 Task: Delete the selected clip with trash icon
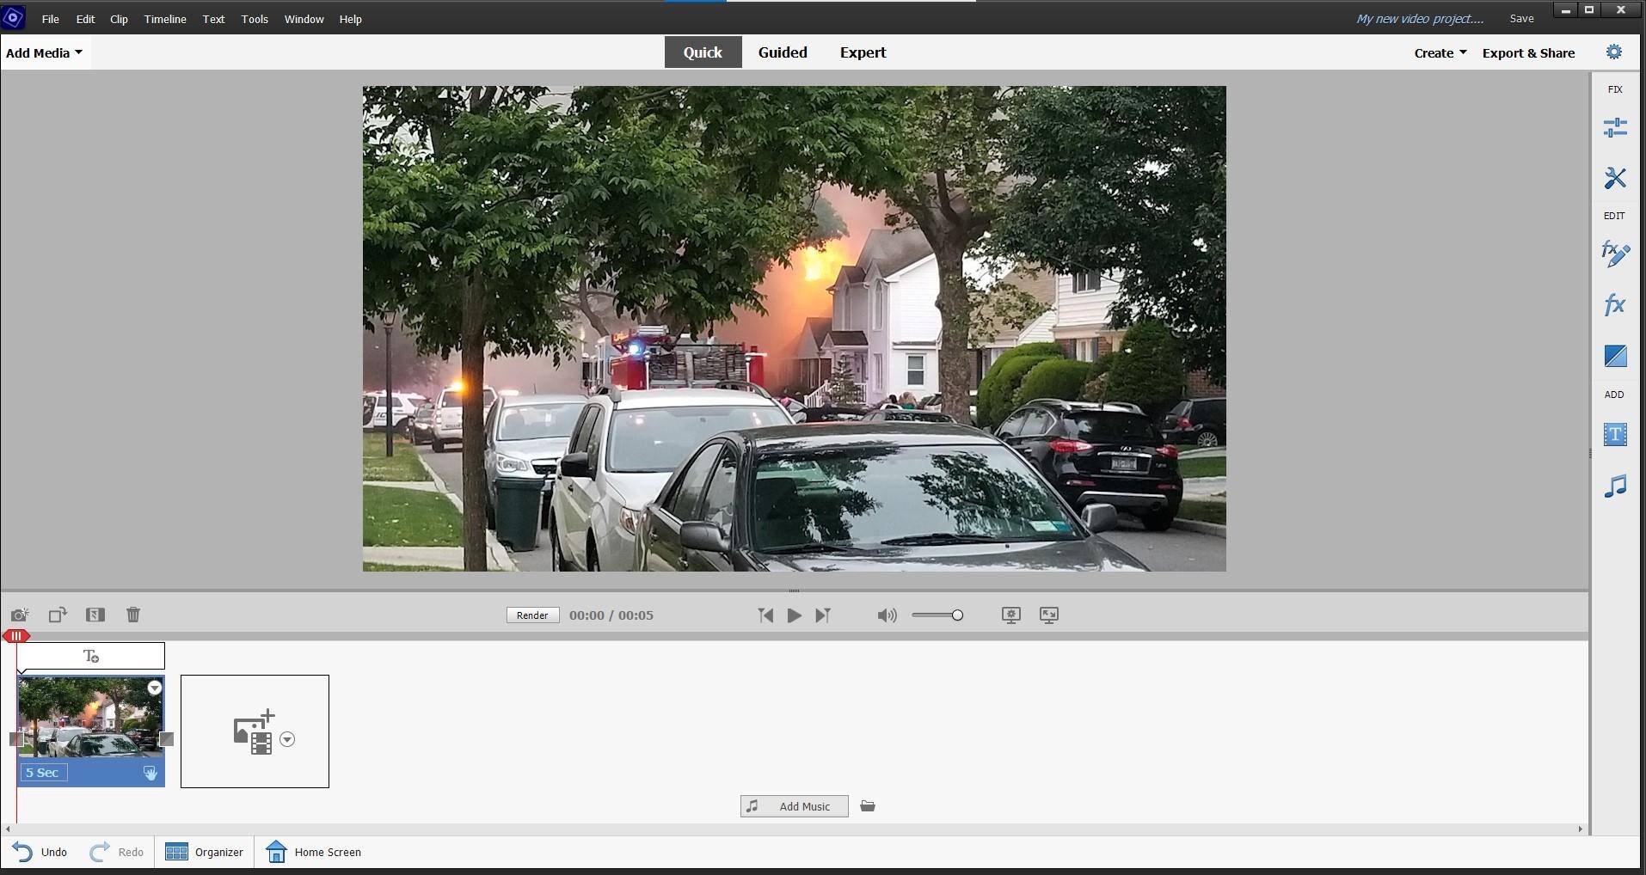click(133, 615)
